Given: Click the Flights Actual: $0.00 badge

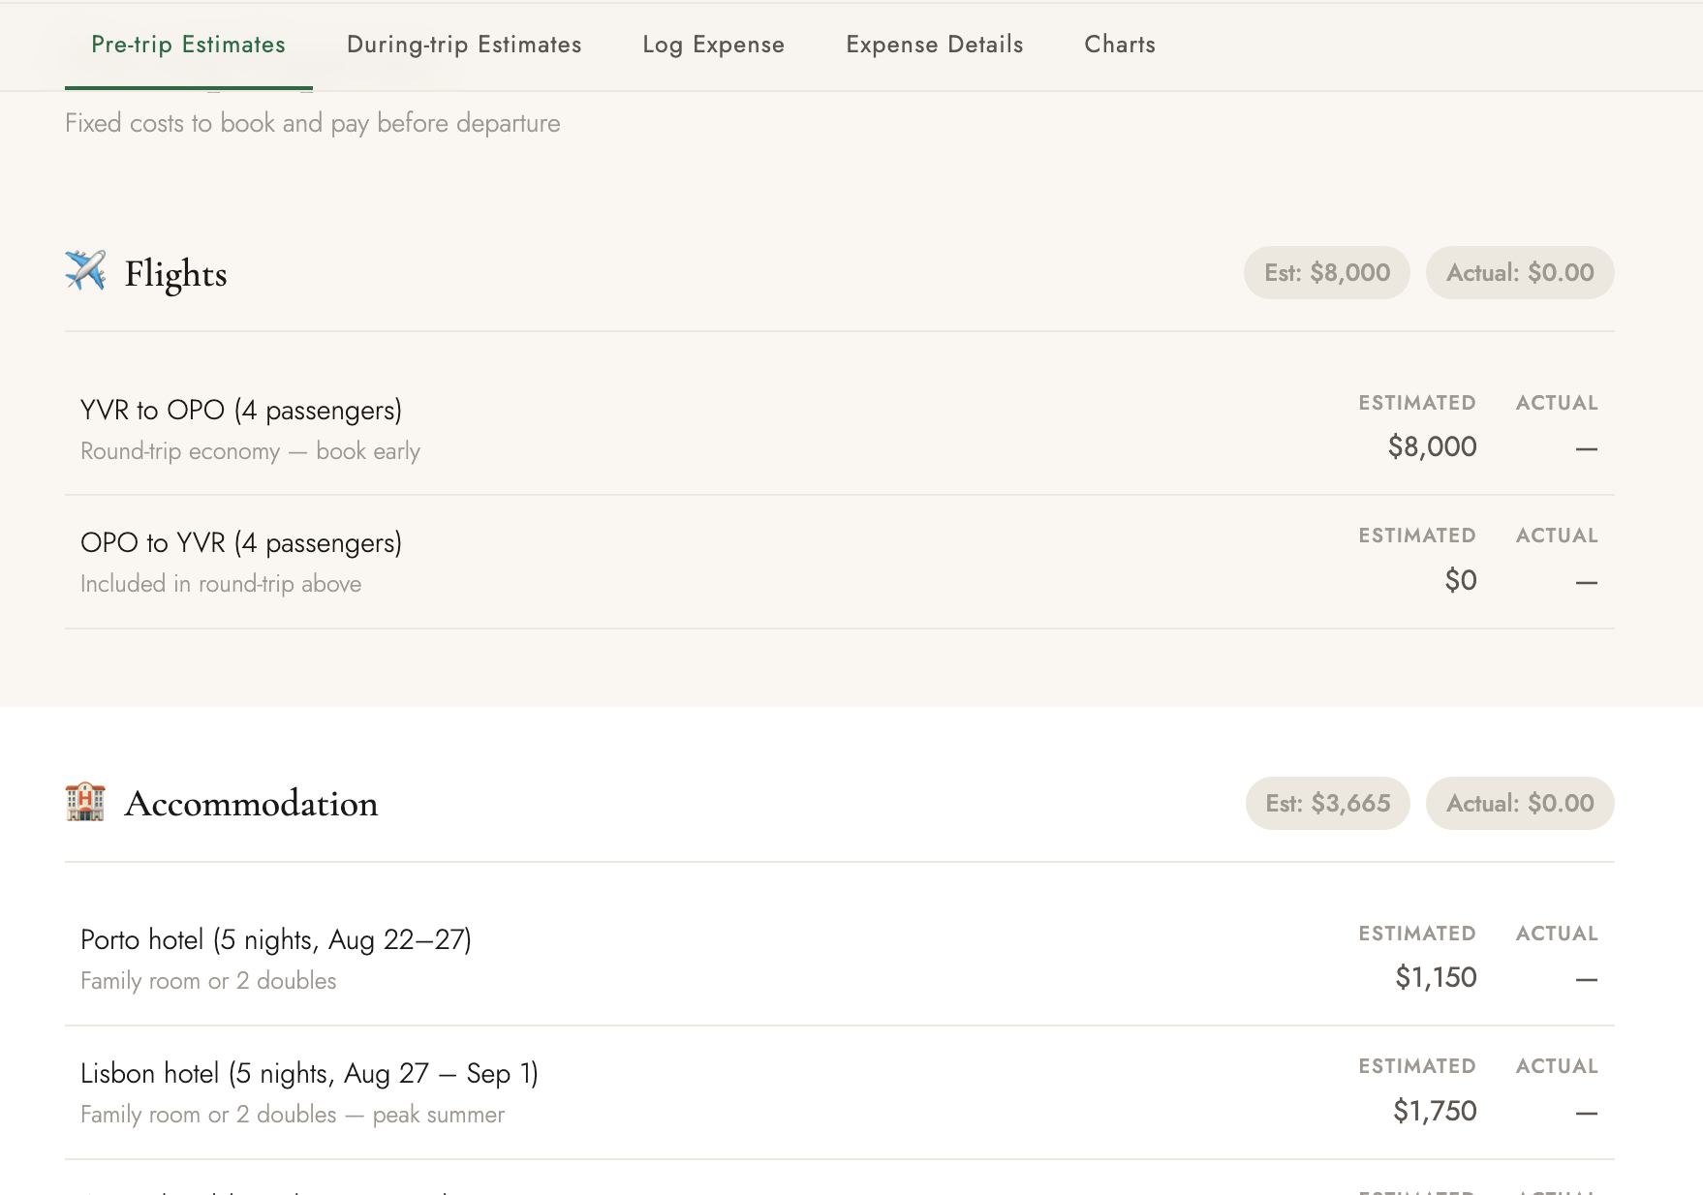Looking at the screenshot, I should (x=1519, y=273).
